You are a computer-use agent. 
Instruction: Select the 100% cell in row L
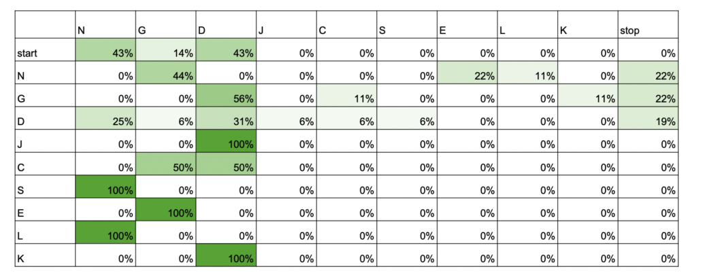click(x=105, y=236)
